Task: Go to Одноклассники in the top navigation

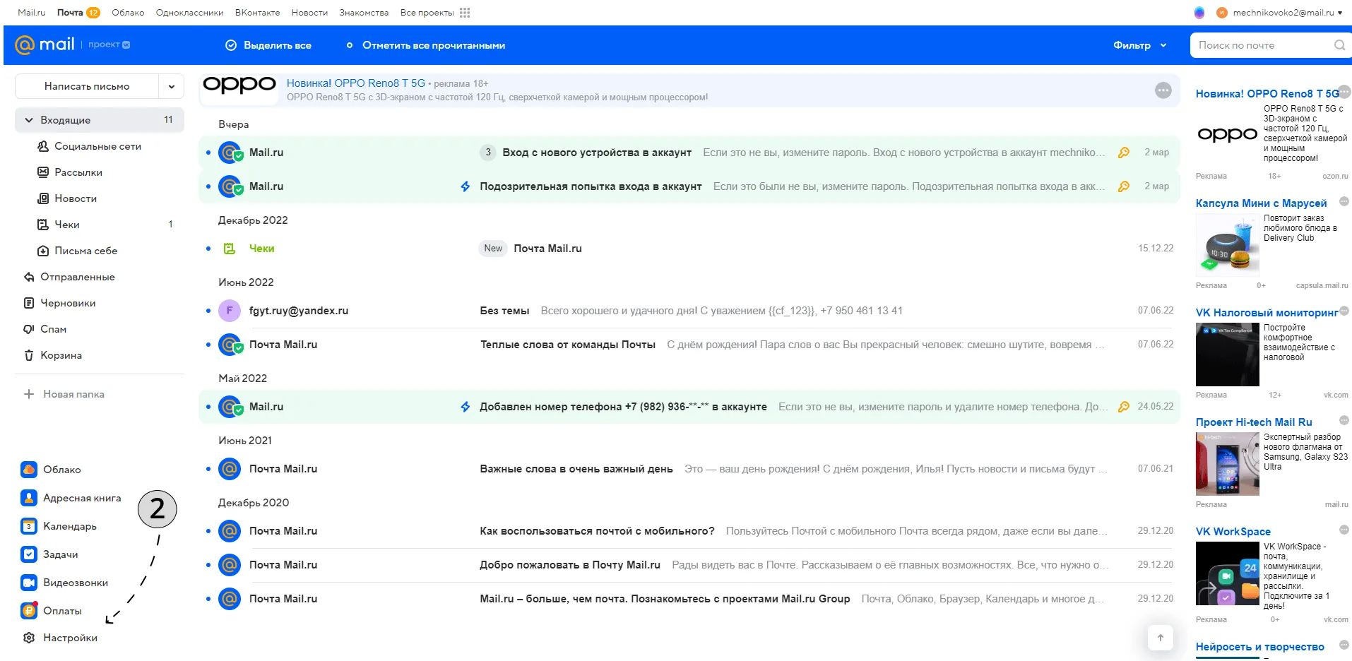Action: point(189,13)
